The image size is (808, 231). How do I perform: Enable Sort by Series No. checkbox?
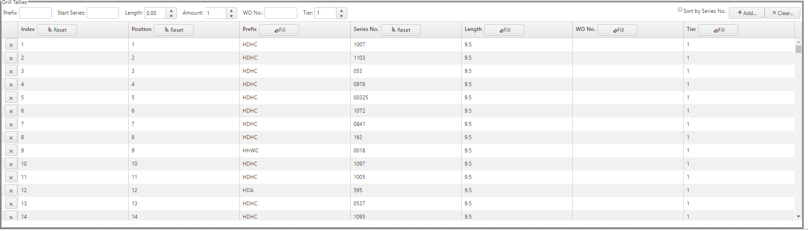point(680,10)
